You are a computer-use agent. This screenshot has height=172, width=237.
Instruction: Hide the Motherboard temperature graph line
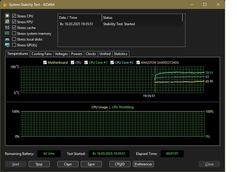[x=45, y=62]
